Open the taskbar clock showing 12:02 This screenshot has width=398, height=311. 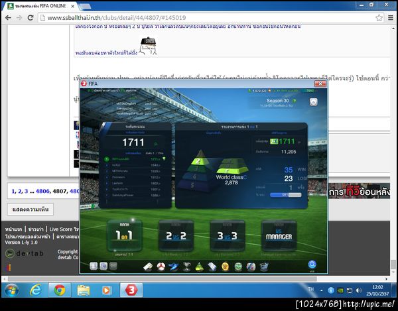click(x=377, y=290)
